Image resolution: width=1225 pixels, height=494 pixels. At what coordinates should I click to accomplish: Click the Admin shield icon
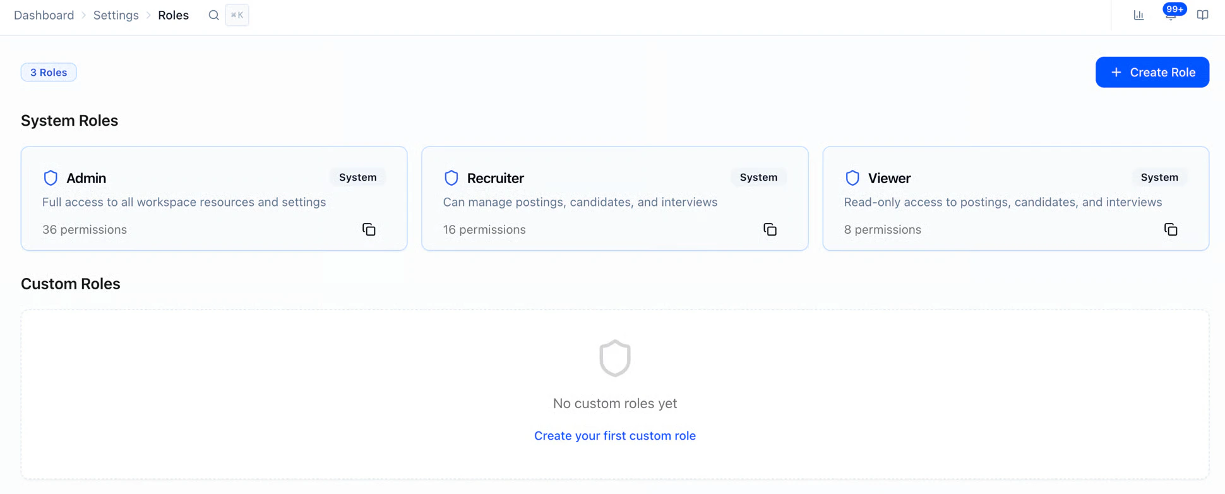click(x=51, y=178)
